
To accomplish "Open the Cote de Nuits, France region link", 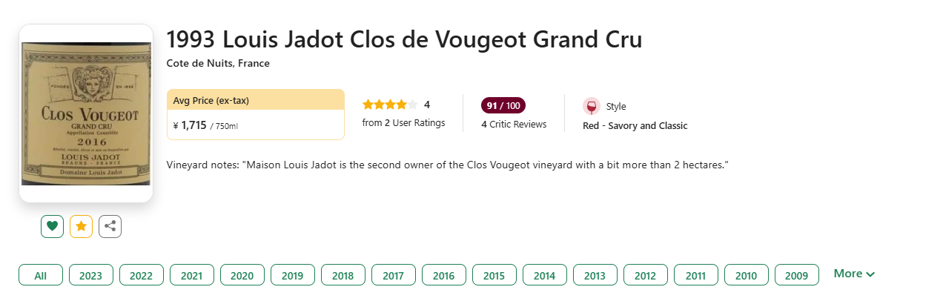I will tap(218, 64).
